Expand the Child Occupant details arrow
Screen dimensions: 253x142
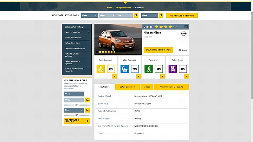(138, 76)
